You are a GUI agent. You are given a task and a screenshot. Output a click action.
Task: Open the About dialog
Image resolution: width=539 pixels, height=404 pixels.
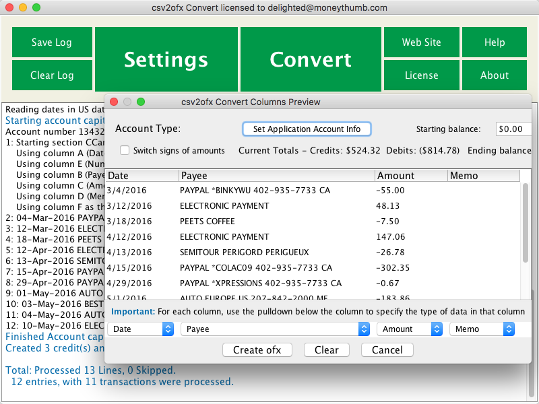(x=494, y=75)
